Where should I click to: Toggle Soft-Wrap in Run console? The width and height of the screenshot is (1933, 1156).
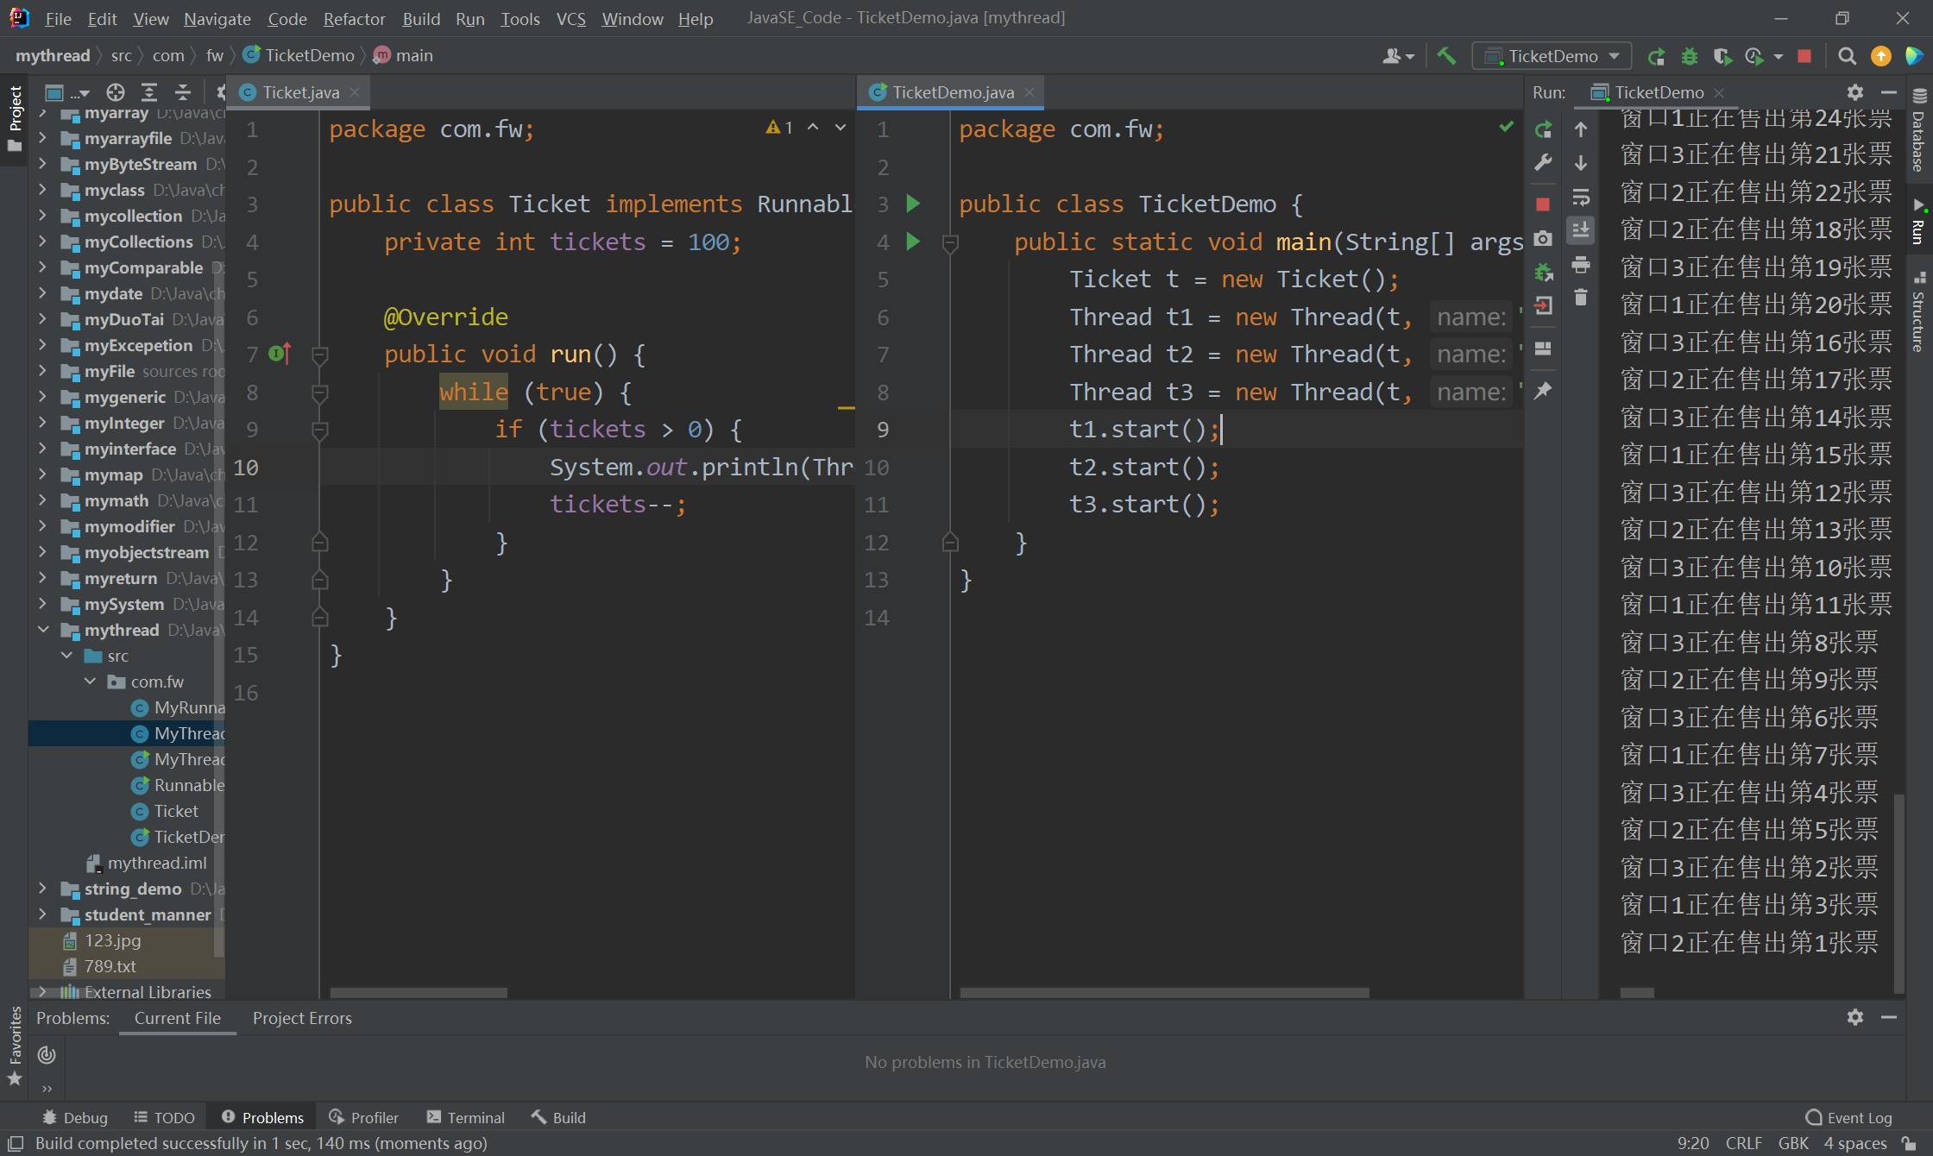click(1581, 198)
